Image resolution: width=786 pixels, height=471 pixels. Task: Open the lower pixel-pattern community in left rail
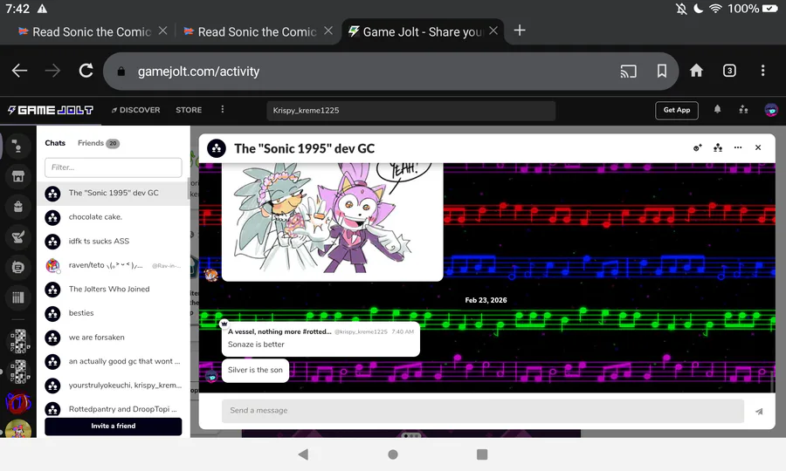coord(19,372)
